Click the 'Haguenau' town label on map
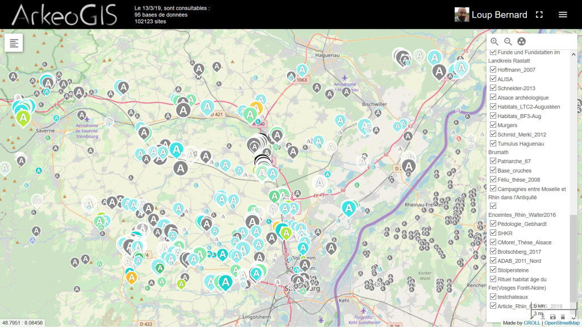The width and height of the screenshot is (582, 327). point(327,55)
